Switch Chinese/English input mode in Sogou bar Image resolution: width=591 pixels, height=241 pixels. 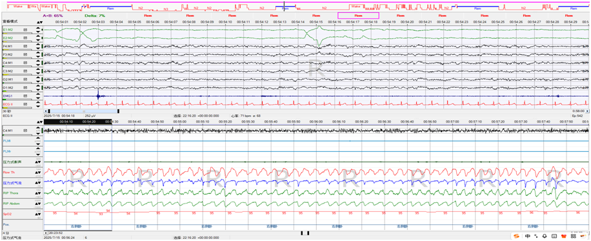point(528,236)
